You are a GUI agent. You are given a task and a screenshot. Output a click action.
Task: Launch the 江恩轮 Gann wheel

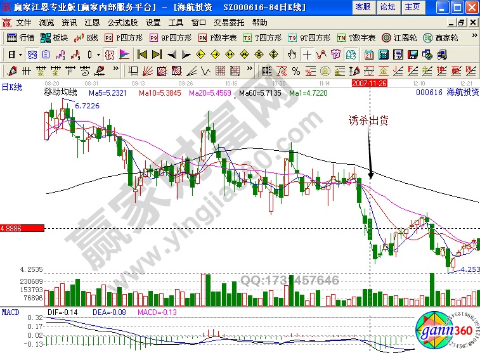[x=398, y=37]
